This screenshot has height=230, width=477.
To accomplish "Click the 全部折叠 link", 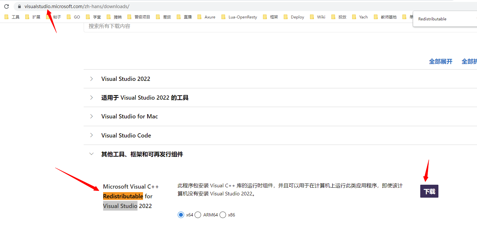I will point(469,61).
